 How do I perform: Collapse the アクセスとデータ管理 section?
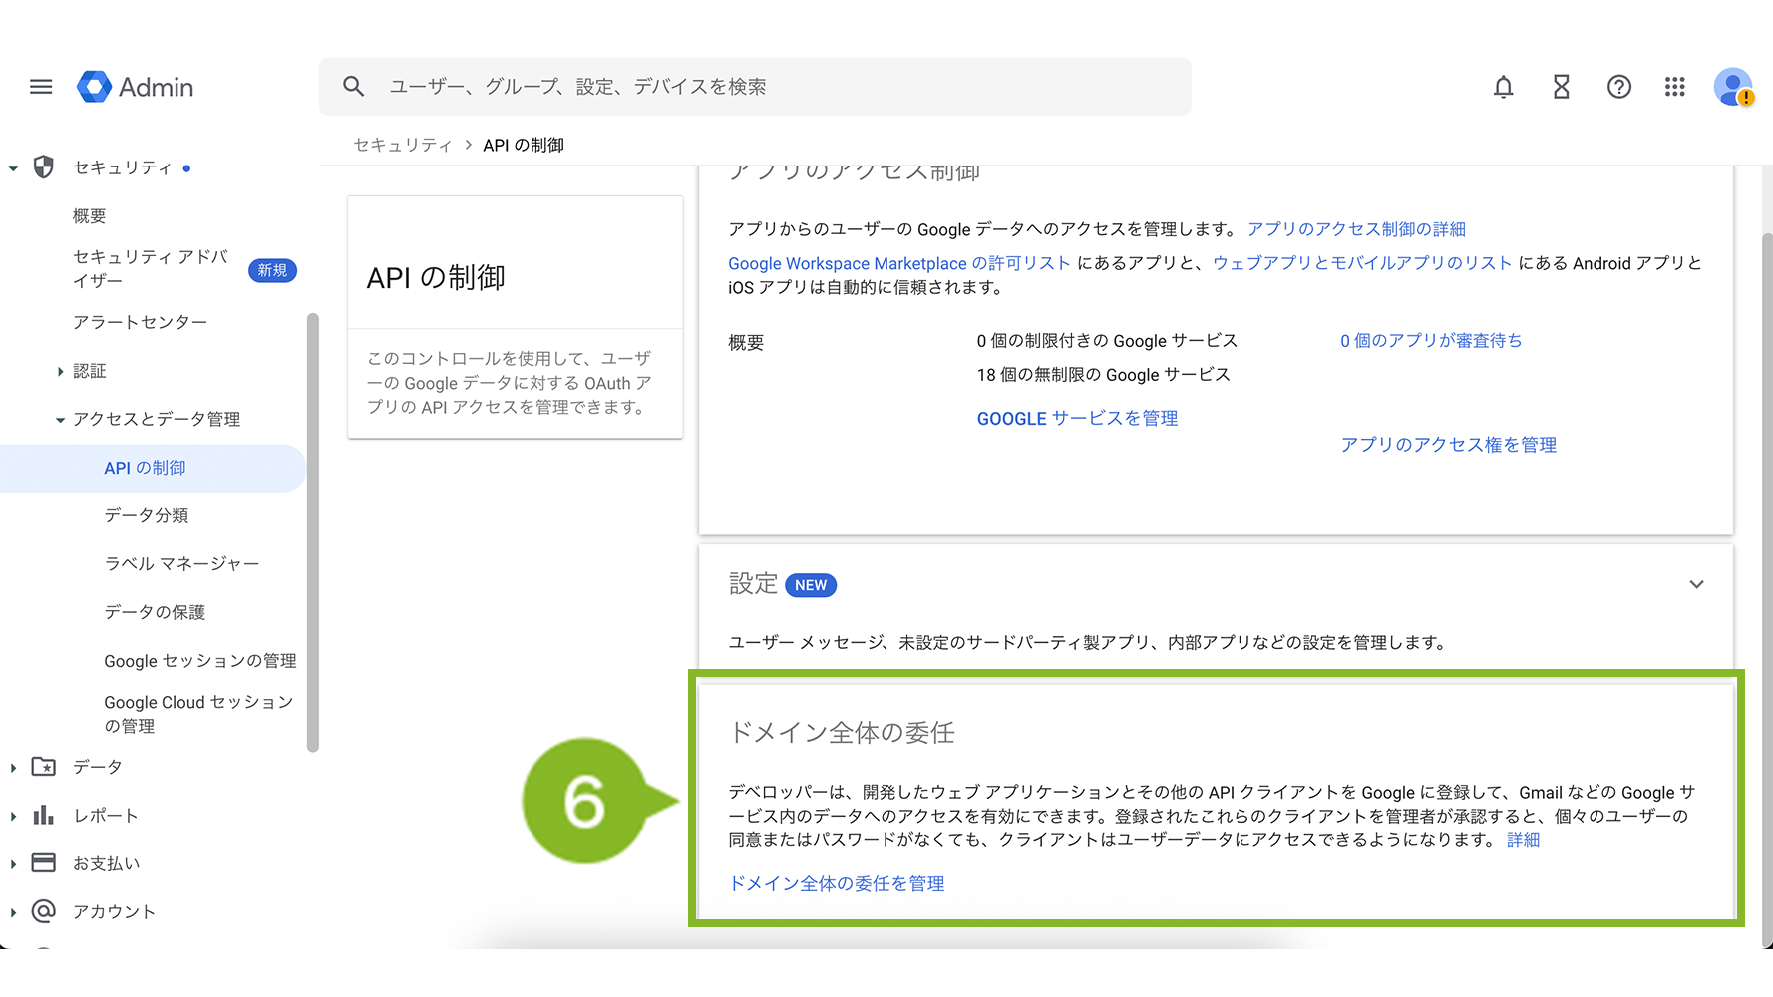point(61,420)
